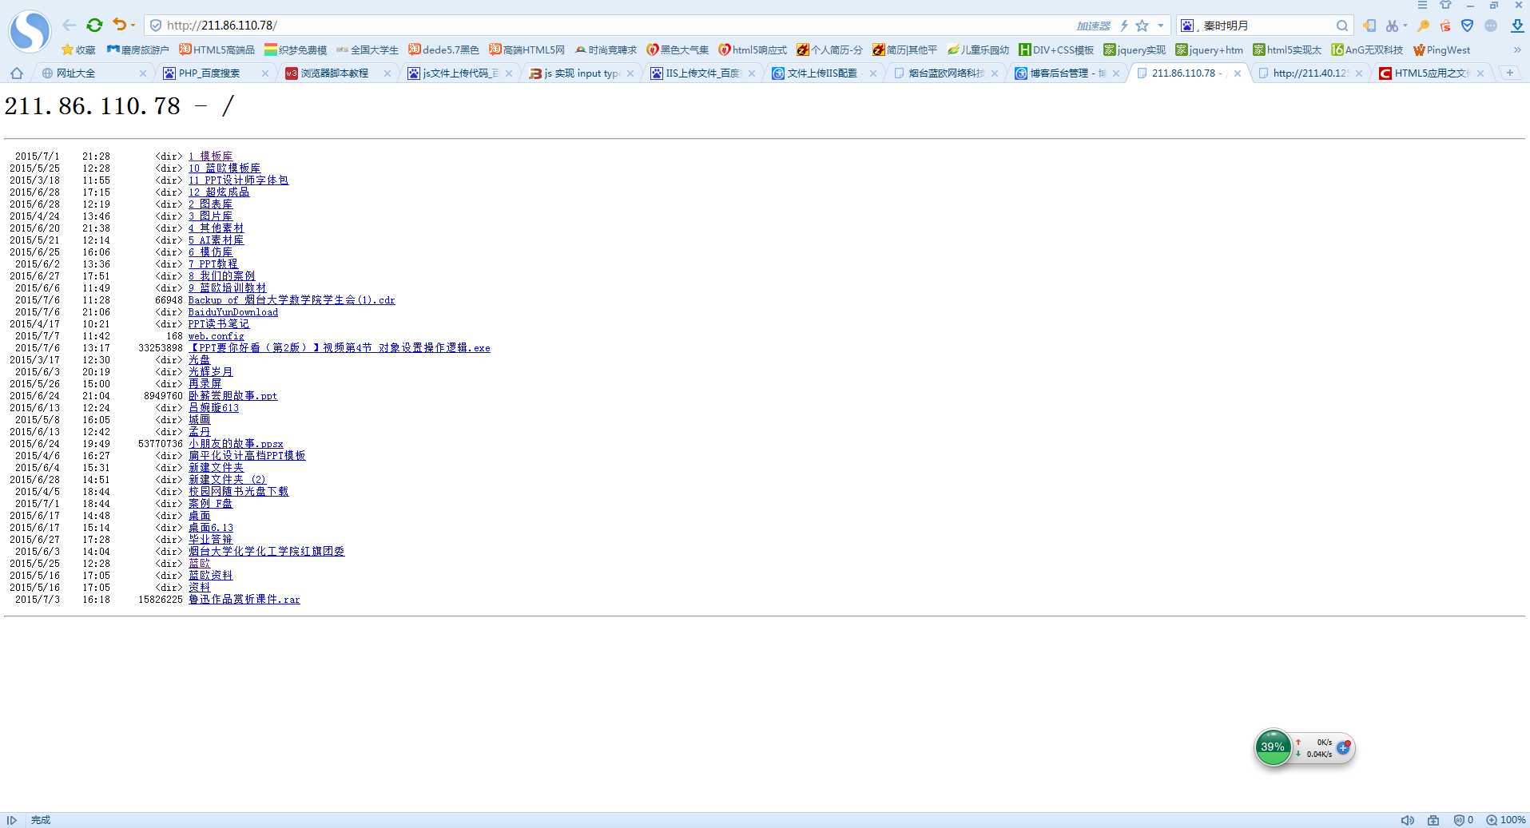Open the main menu hamburger icon

[x=1422, y=5]
